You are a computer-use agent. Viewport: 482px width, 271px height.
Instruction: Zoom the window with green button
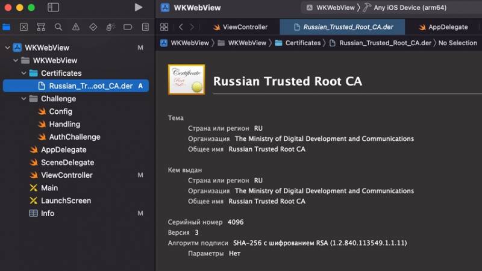[31, 7]
